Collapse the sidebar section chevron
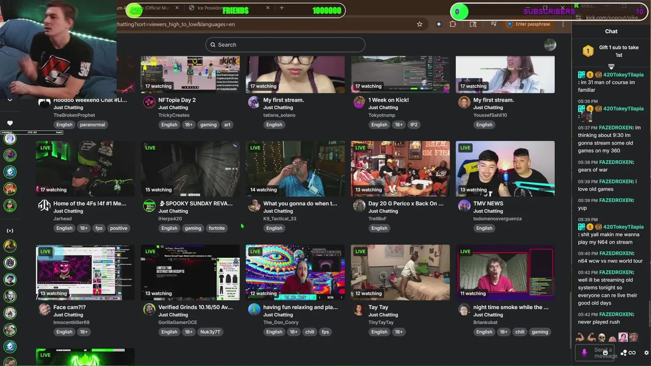This screenshot has height=366, width=651. (x=10, y=100)
